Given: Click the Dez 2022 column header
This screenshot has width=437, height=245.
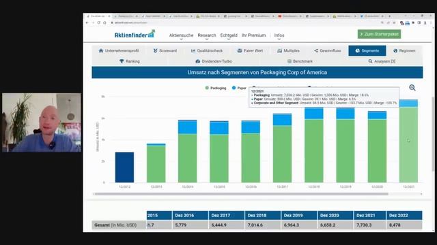Looking at the screenshot, I should (x=404, y=215).
